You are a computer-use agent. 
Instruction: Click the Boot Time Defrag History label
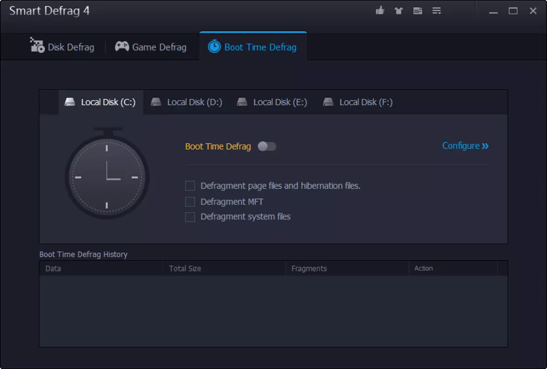click(84, 254)
